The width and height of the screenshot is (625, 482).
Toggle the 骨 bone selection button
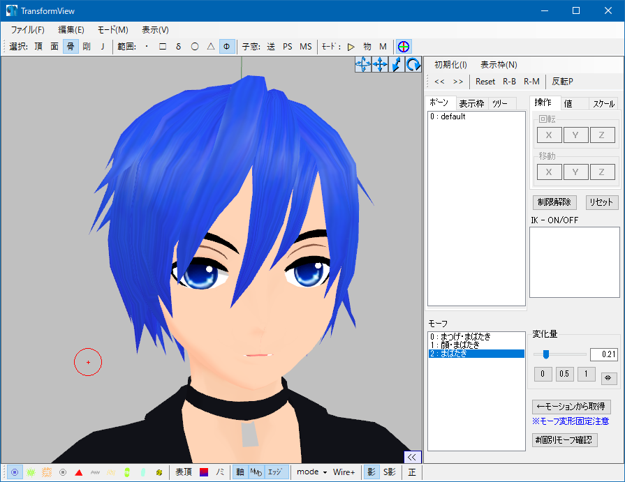[71, 47]
